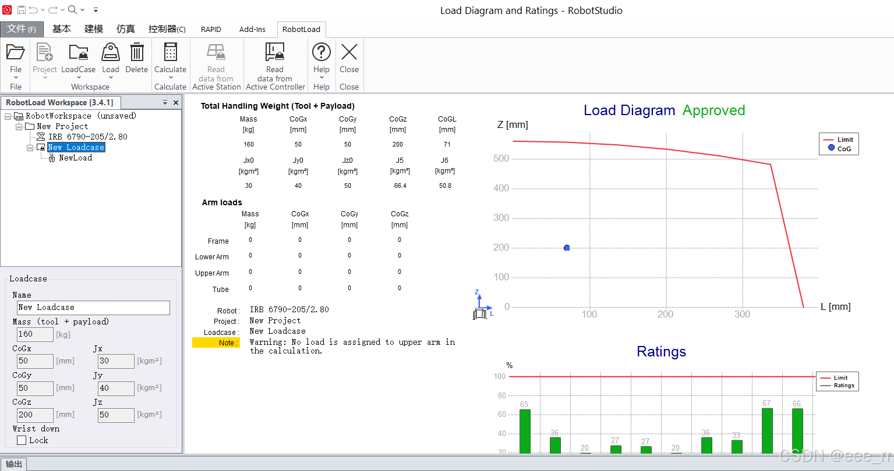Click the CoG legend entry in Load Diagram
The width and height of the screenshot is (894, 471).
pyautogui.click(x=839, y=148)
